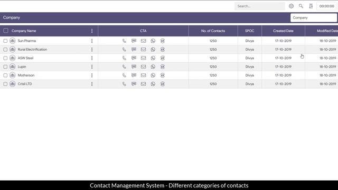Viewport: 338px width, 190px height.
Task: Tick the Motherson row checkbox
Action: tap(5, 75)
